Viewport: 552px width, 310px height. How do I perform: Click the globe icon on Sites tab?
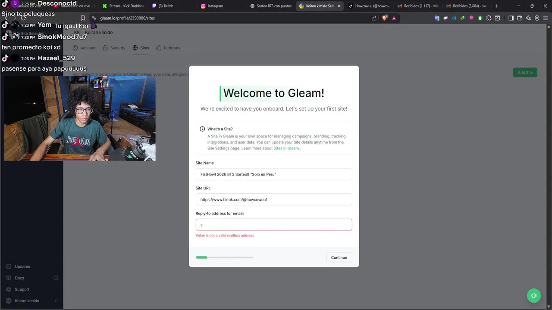click(135, 48)
